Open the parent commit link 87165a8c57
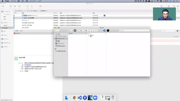180x101 pixels. pyautogui.click(x=28, y=65)
